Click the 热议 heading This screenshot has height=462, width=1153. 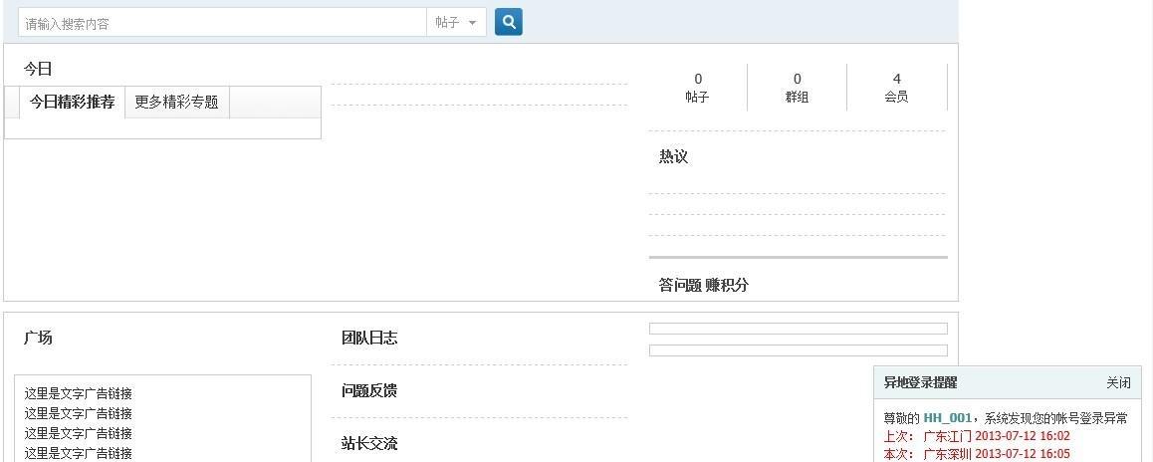pos(673,156)
